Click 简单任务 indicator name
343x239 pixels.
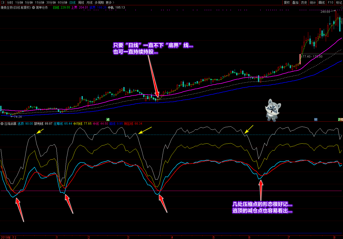pos(42,8)
